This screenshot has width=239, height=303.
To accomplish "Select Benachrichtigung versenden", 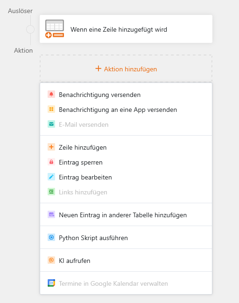I will (x=126, y=95).
